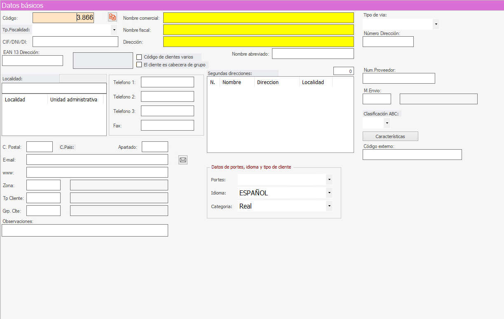Click the copy icon next to Código
Viewport: 504px width, 319px height.
(113, 17)
